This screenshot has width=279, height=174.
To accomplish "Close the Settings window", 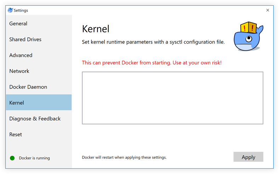I will tap(268, 10).
